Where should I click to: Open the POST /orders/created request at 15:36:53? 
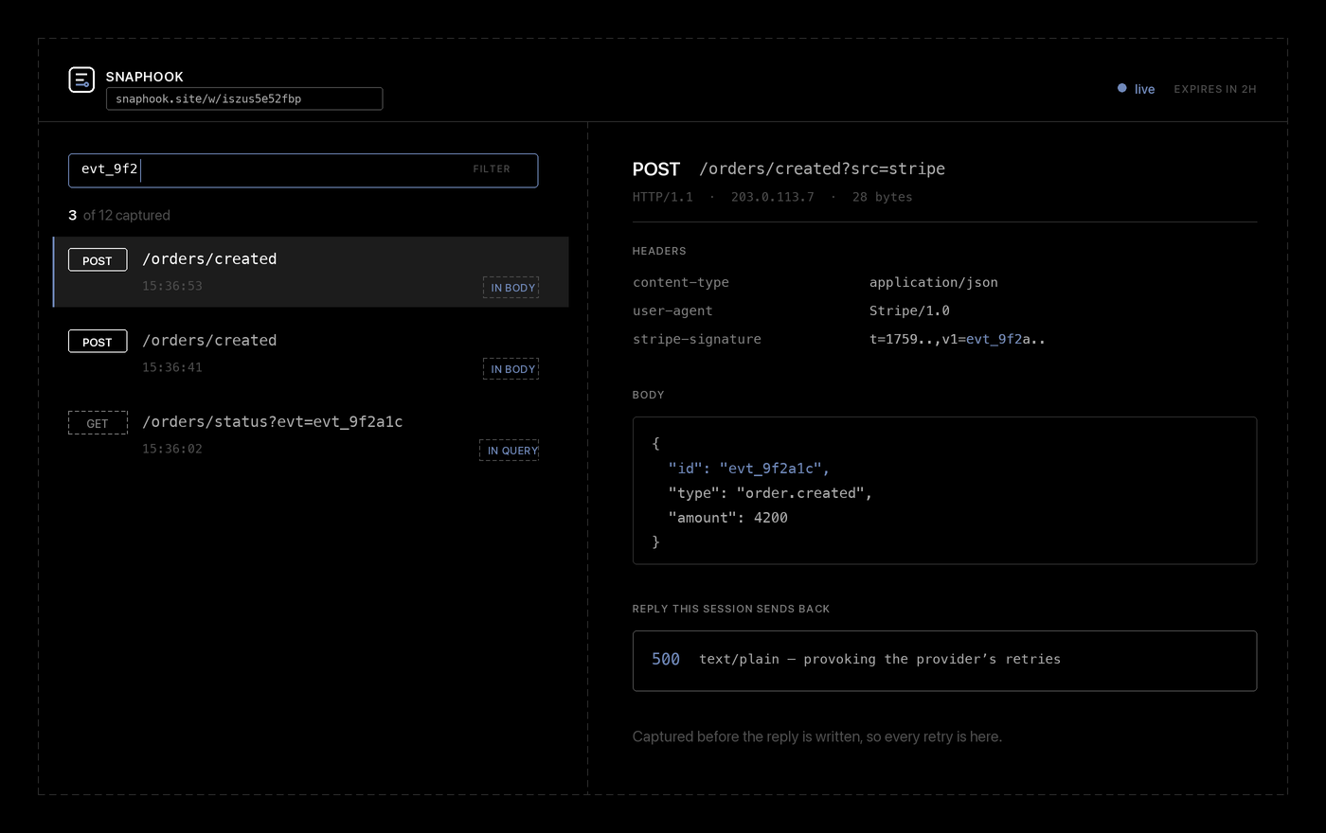311,272
